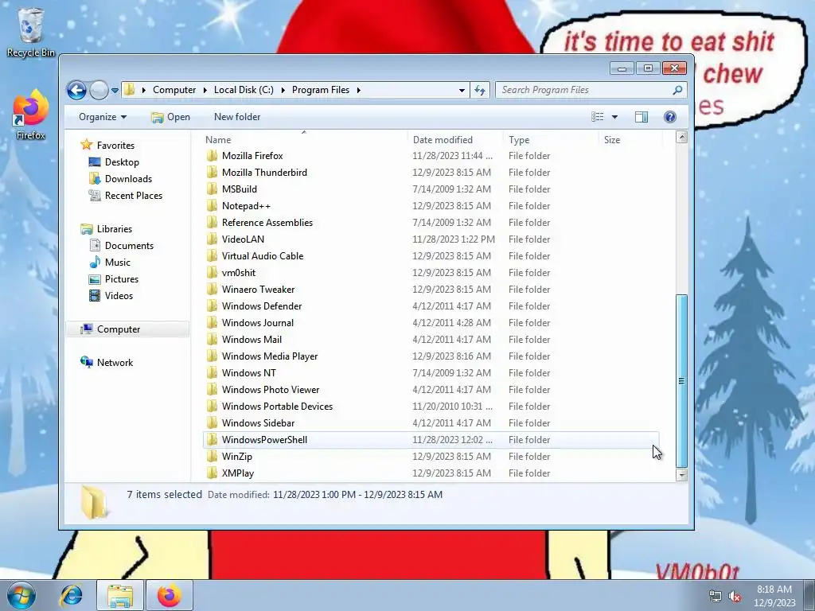Select the Winaero Tweaker folder
The width and height of the screenshot is (815, 611).
[x=258, y=290]
